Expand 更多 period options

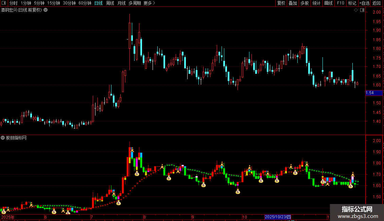(x=150, y=3)
